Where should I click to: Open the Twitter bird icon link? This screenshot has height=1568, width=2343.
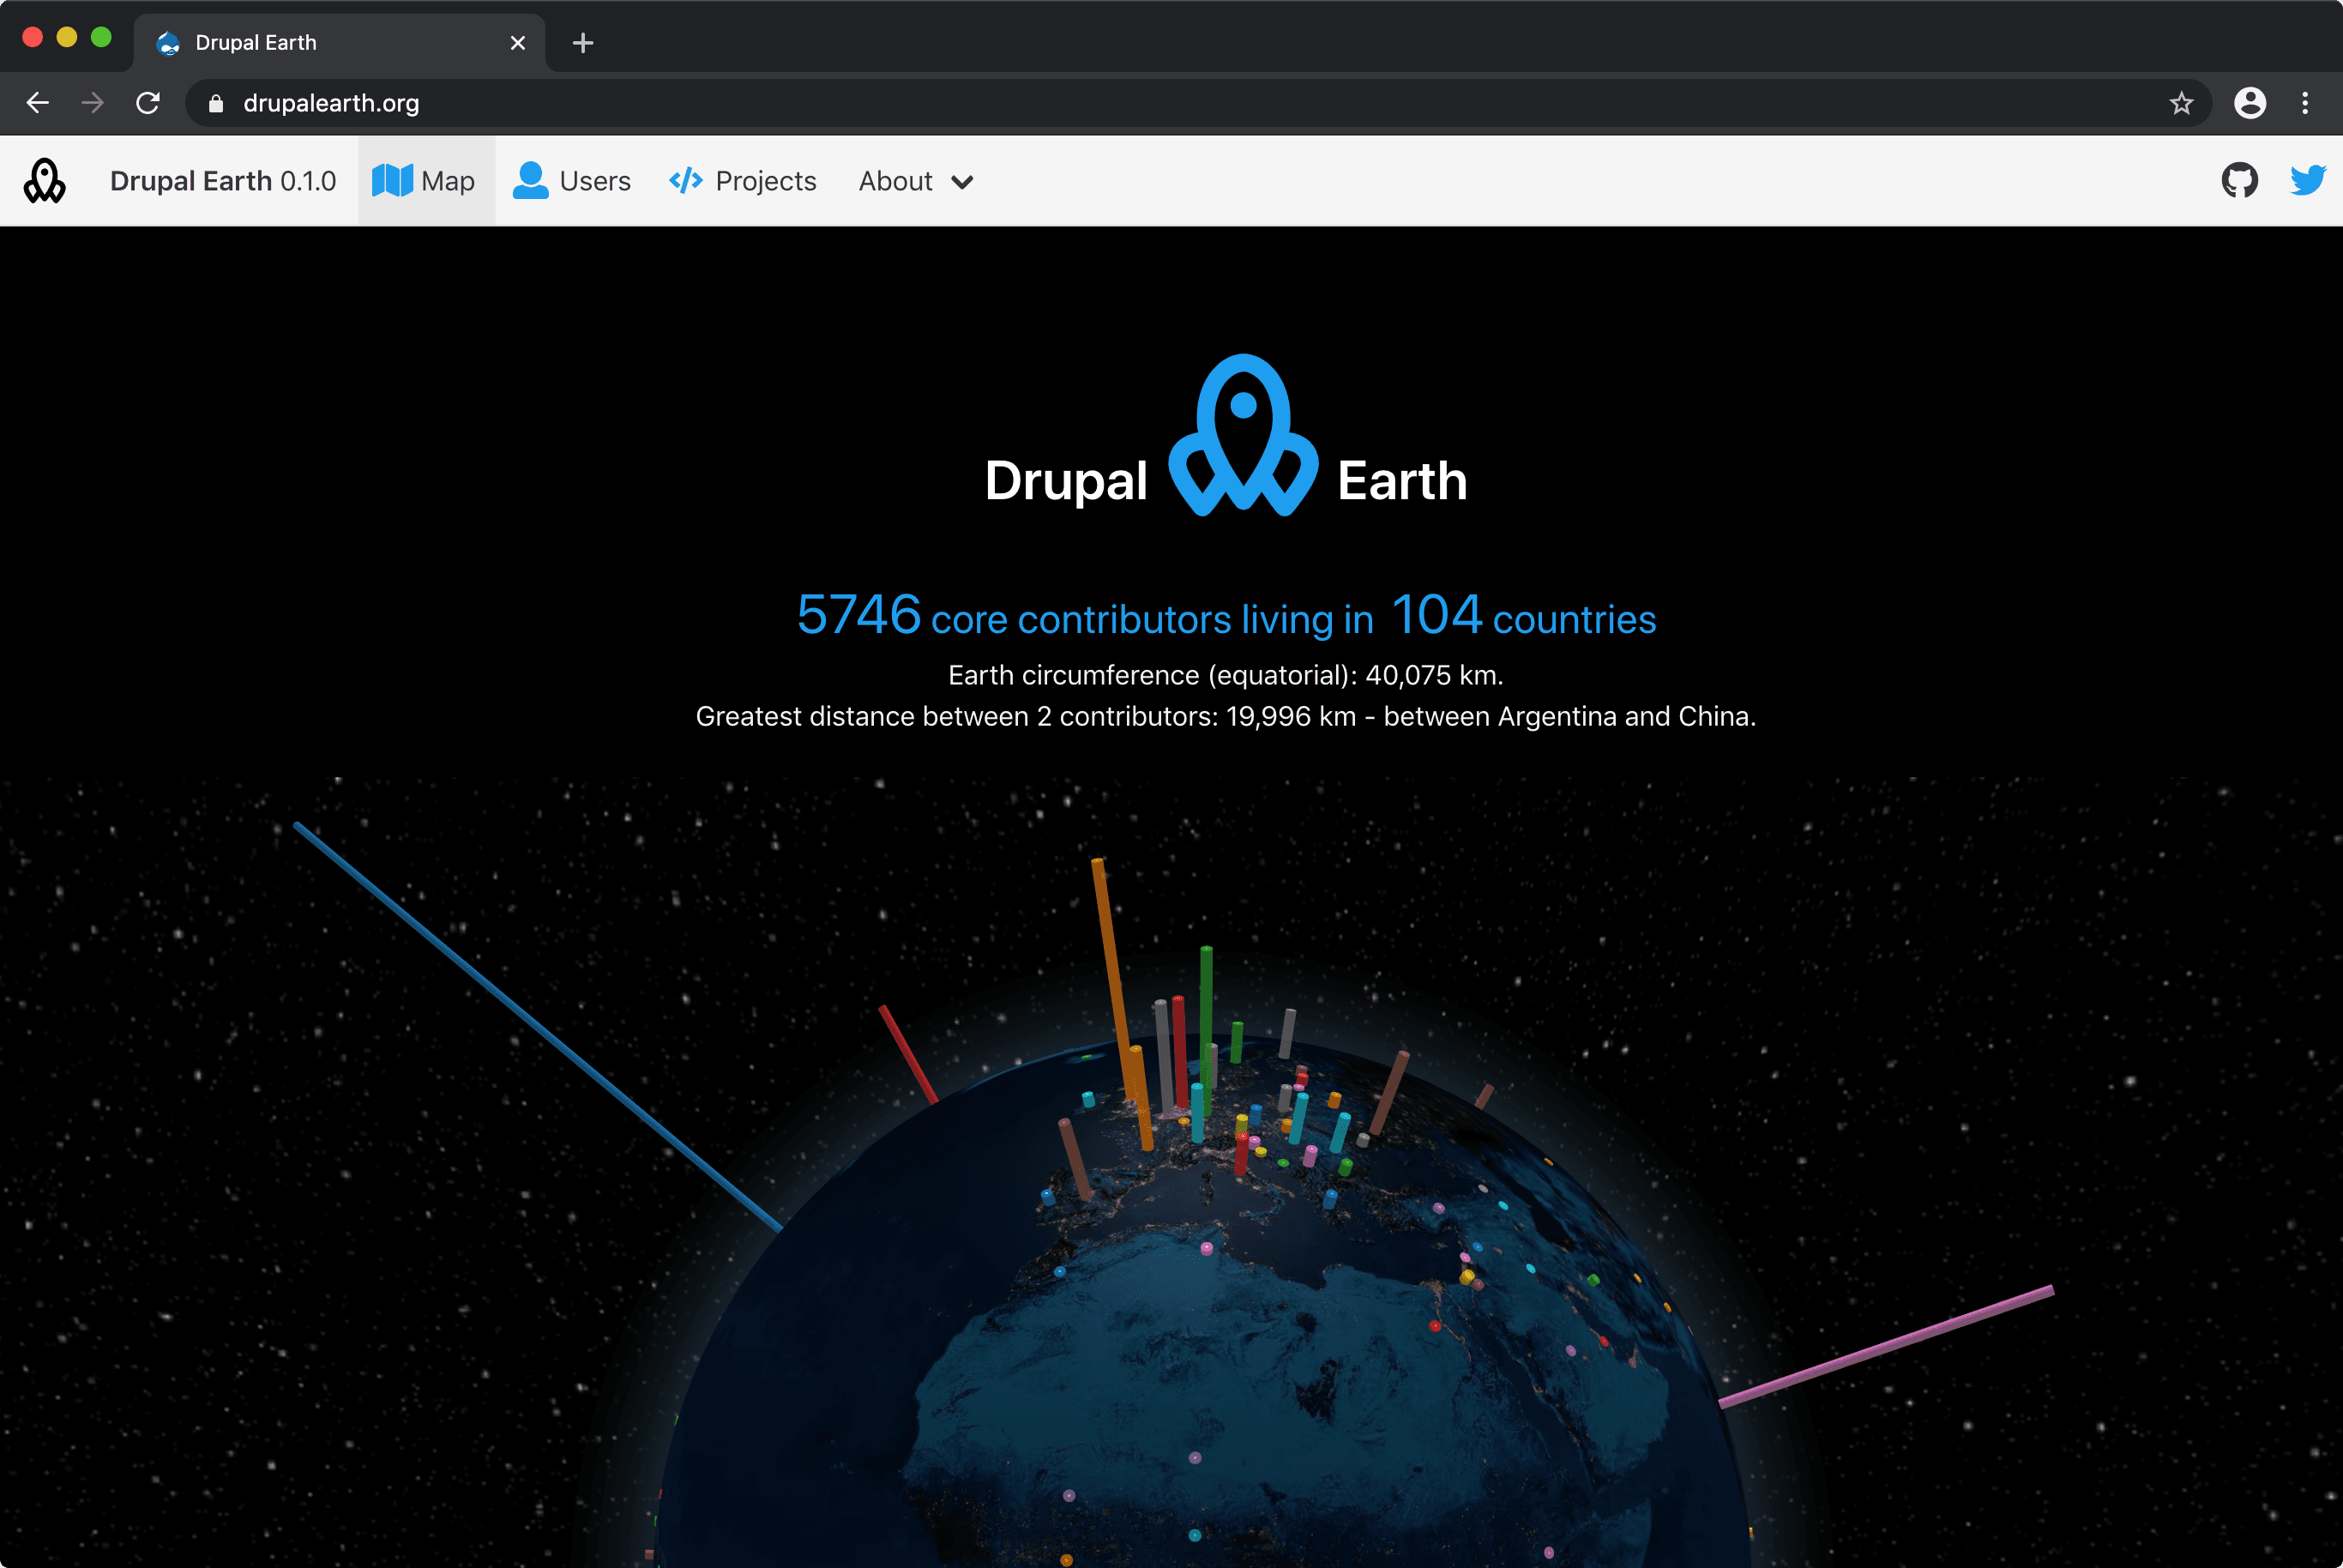[2307, 181]
